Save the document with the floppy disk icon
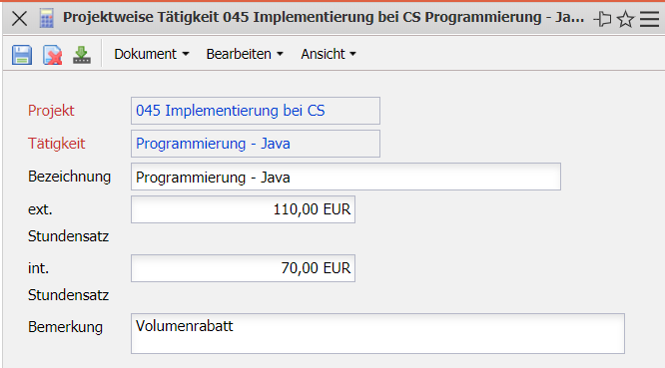Viewport: 665px width, 368px height. (x=22, y=55)
